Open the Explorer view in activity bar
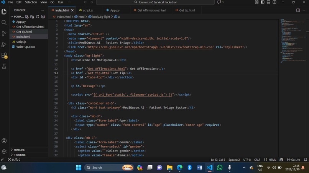The image size is (309, 173). click(4, 12)
